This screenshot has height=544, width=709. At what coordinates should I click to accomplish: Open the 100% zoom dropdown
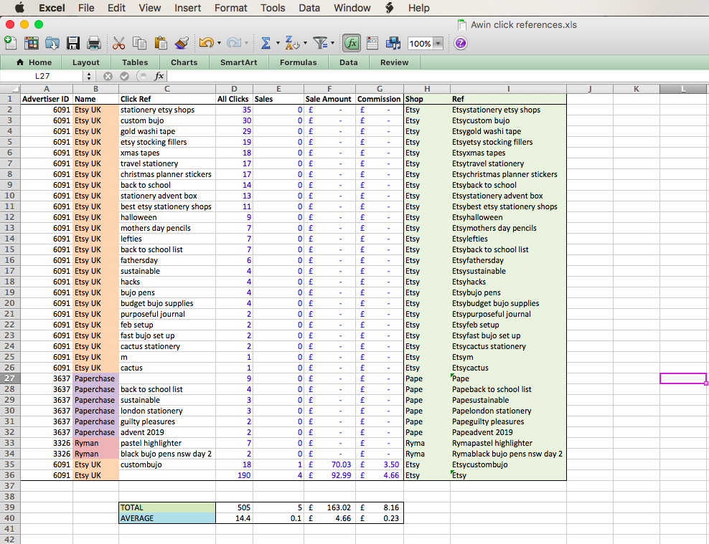click(x=438, y=43)
